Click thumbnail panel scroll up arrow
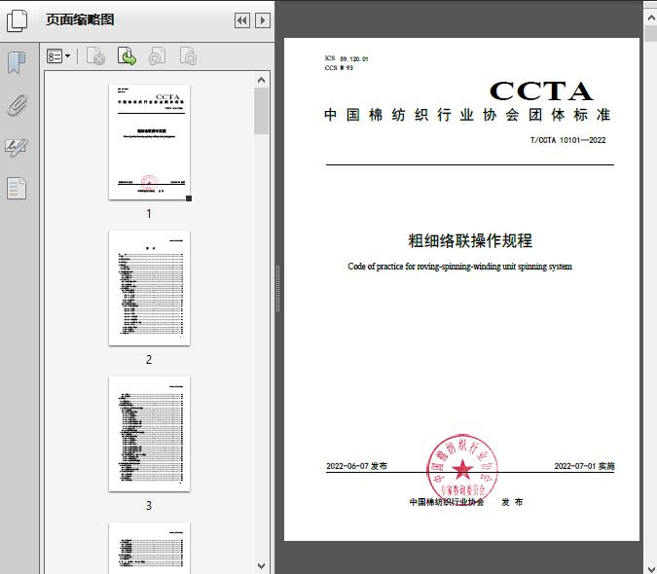 click(x=262, y=80)
